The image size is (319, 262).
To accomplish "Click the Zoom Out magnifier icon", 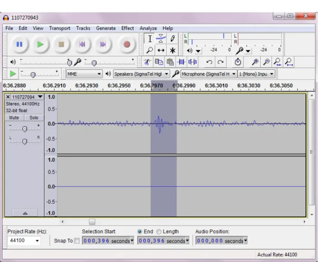I will 266,62.
